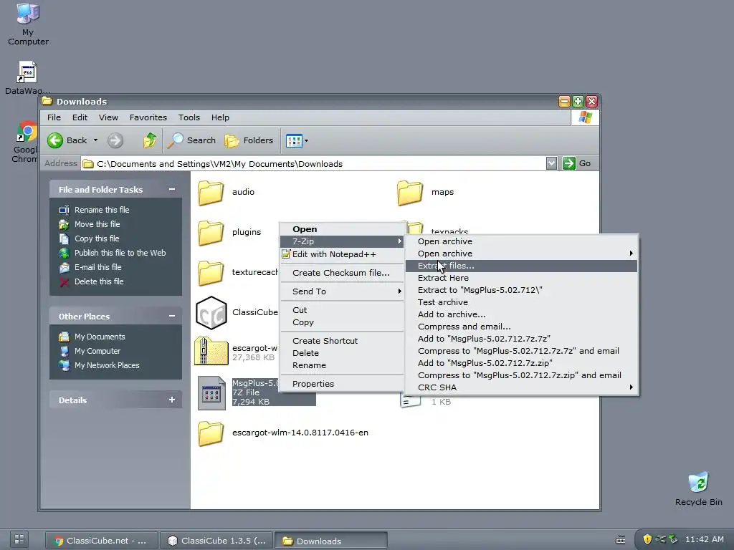Choose Create Checksum file... in context menu
The width and height of the screenshot is (734, 550).
point(342,273)
